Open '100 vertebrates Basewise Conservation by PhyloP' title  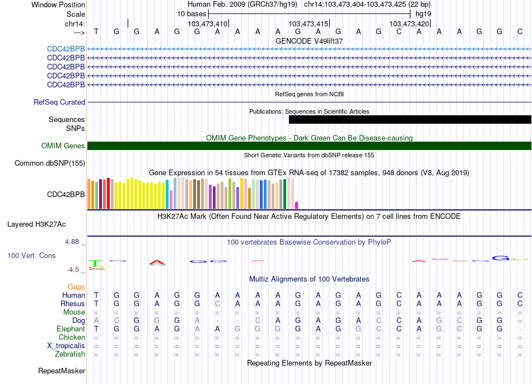(x=309, y=242)
